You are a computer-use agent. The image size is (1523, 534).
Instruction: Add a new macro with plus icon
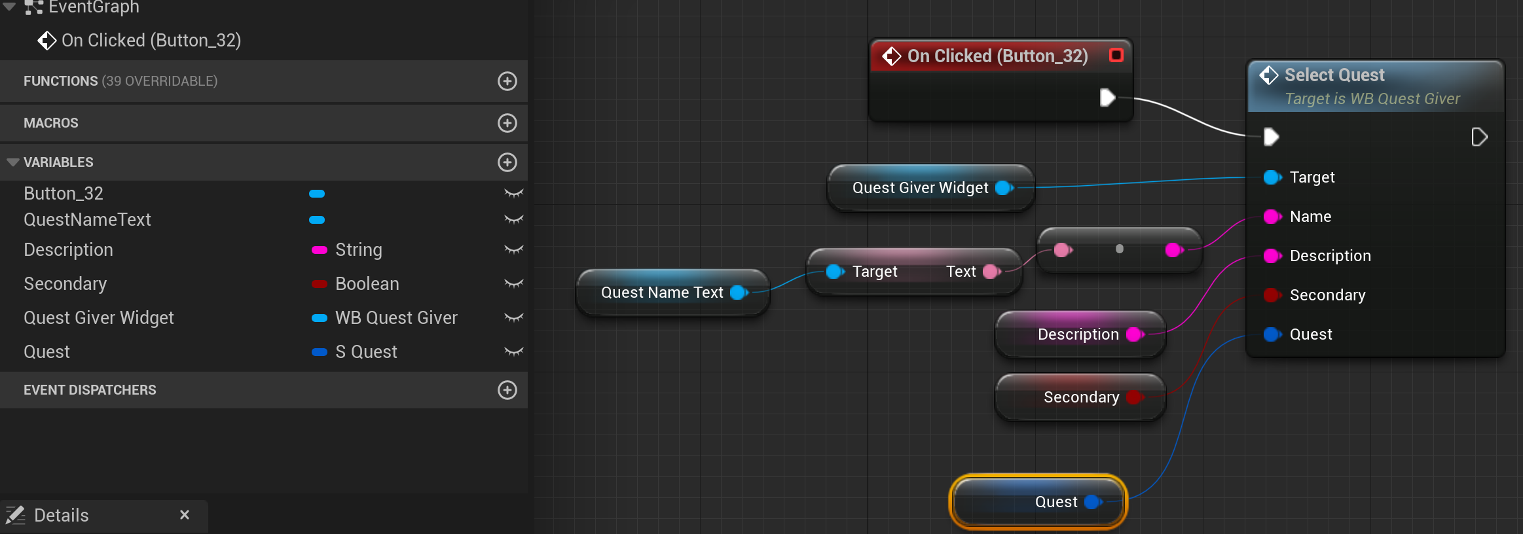pyautogui.click(x=507, y=123)
